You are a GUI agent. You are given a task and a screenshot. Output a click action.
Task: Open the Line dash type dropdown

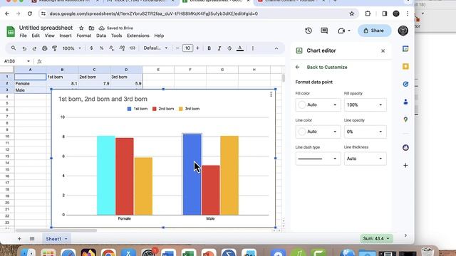(318, 159)
